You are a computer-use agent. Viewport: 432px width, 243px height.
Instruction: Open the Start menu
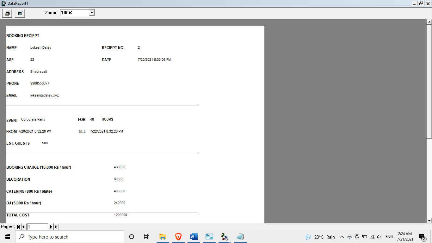click(x=7, y=237)
